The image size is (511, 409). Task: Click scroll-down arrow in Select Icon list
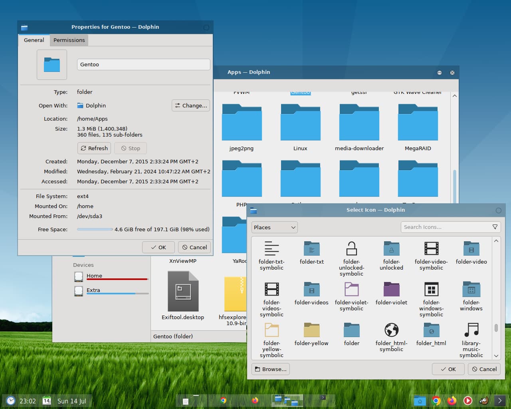coord(496,356)
